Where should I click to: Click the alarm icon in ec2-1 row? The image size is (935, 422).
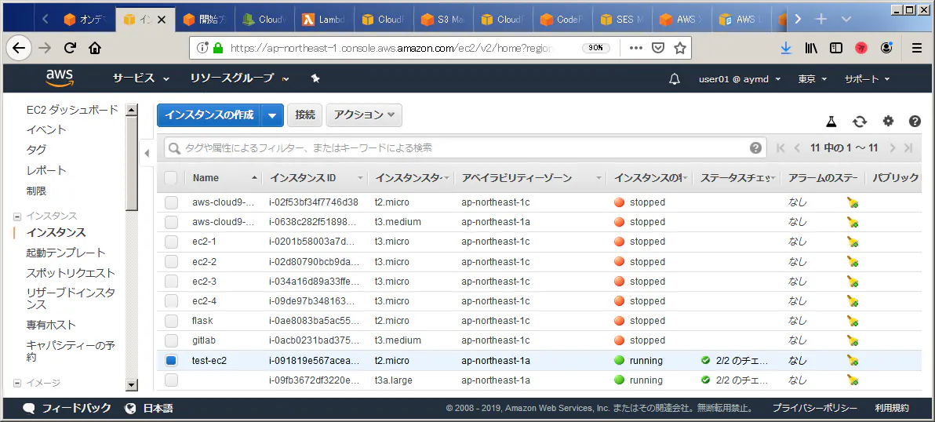[x=853, y=242]
